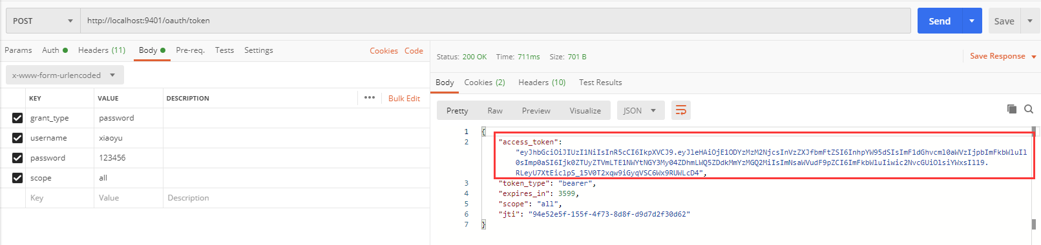
Task: Click the blue Send button
Action: 940,21
